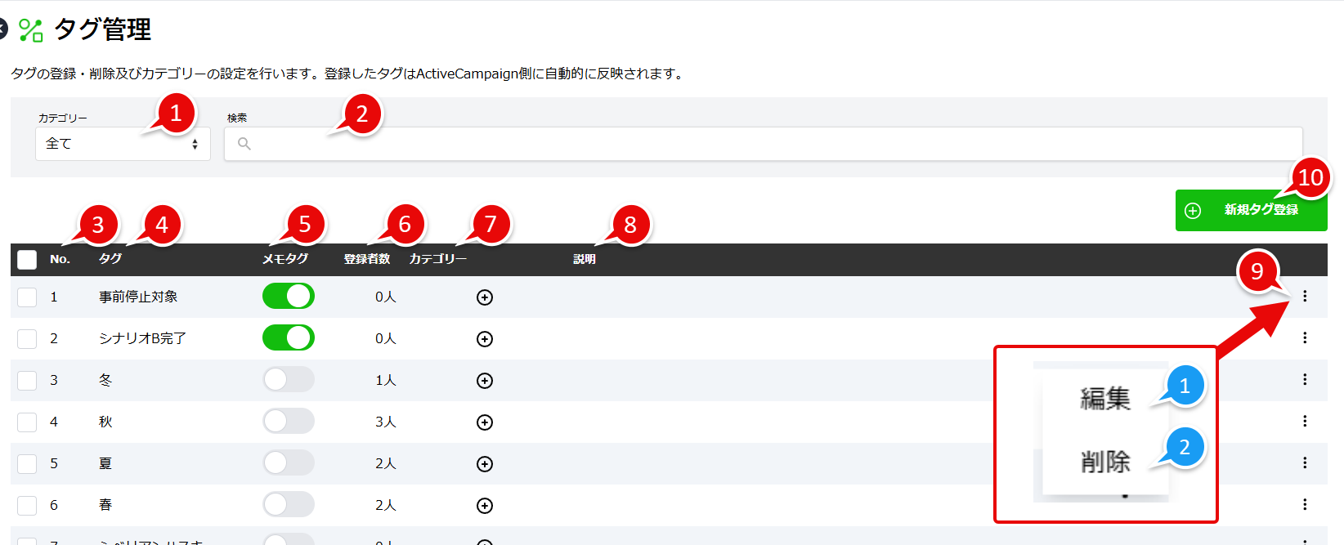Open three-dot menu for 冬 row
Viewport: 1344px width, 545px height.
[1305, 379]
